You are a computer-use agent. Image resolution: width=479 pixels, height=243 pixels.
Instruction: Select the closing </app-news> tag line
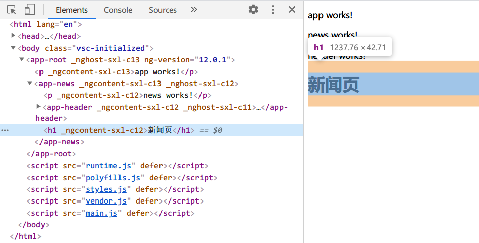pos(60,142)
